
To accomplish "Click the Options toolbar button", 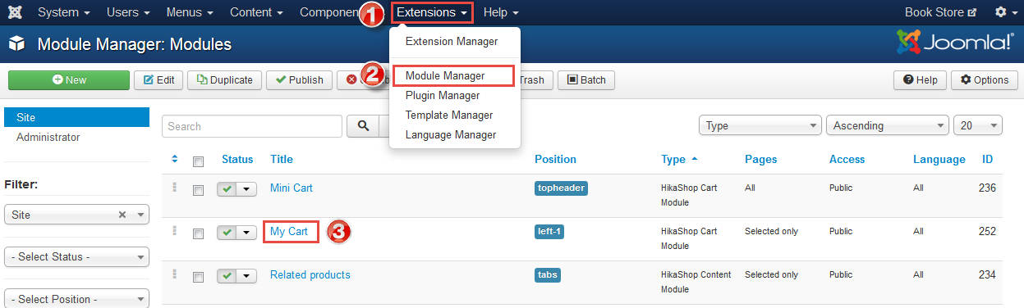I will (985, 79).
